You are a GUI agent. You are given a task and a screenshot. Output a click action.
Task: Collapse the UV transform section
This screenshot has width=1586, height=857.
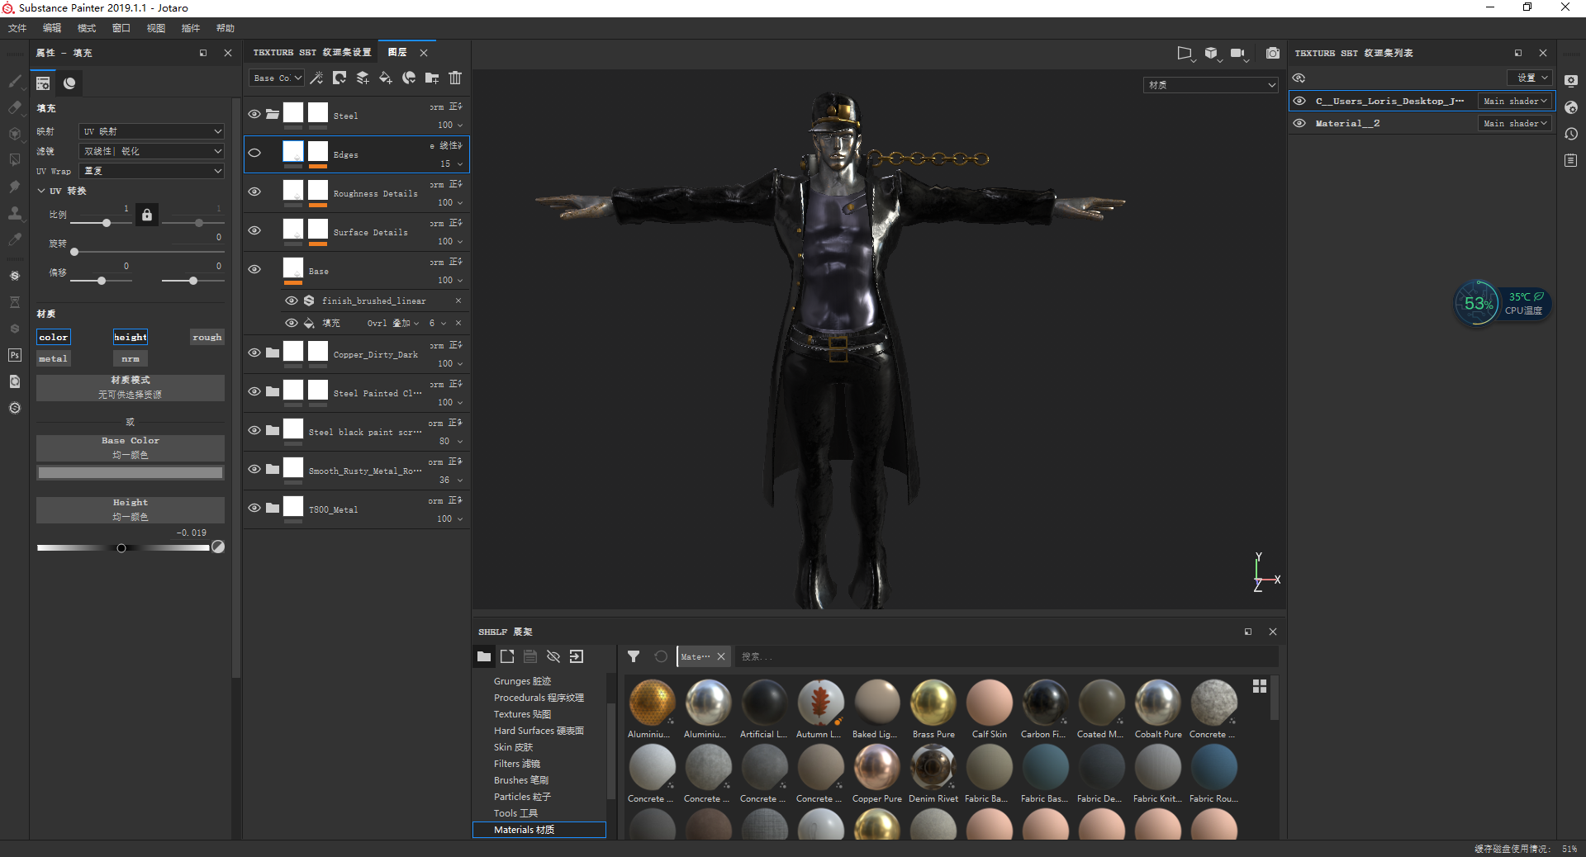coord(41,191)
